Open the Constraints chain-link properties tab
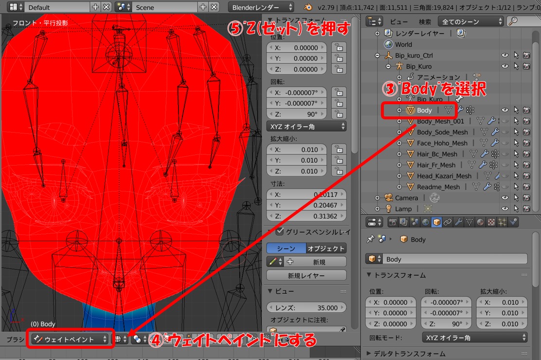541x360 pixels. [447, 223]
